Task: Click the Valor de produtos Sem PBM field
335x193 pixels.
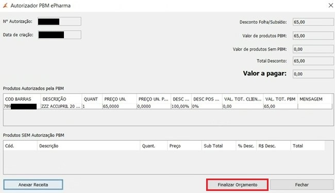Action: click(313, 49)
